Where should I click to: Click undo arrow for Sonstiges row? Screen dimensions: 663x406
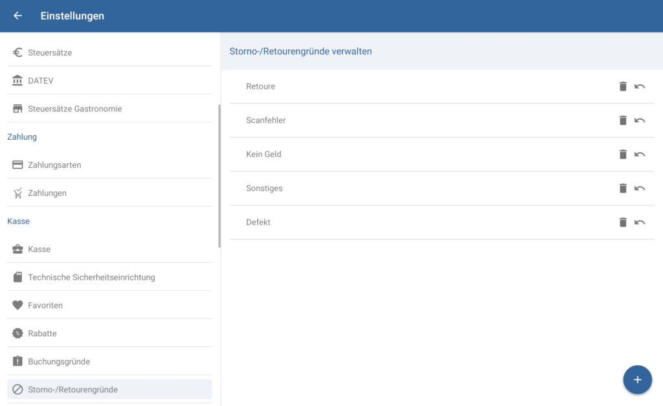pyautogui.click(x=640, y=188)
